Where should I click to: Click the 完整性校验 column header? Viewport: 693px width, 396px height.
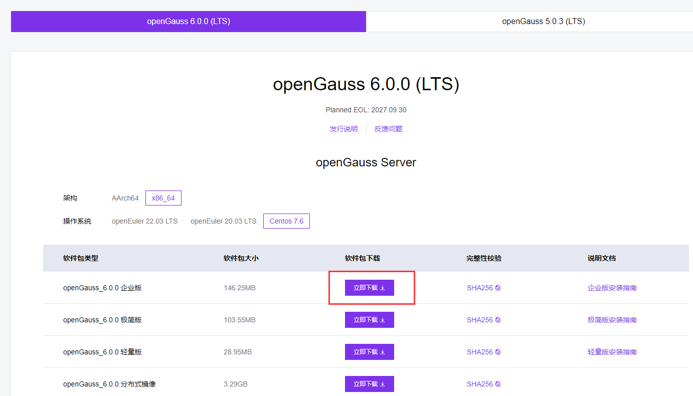point(484,258)
